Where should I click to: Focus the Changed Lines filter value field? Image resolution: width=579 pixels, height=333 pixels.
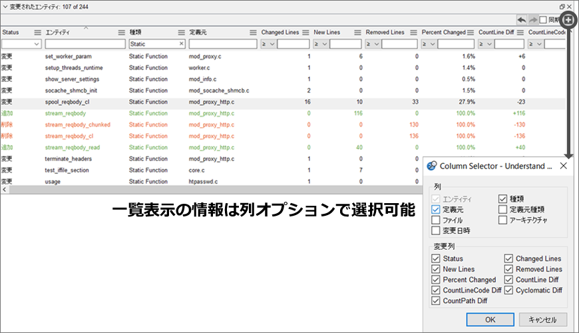click(x=293, y=44)
